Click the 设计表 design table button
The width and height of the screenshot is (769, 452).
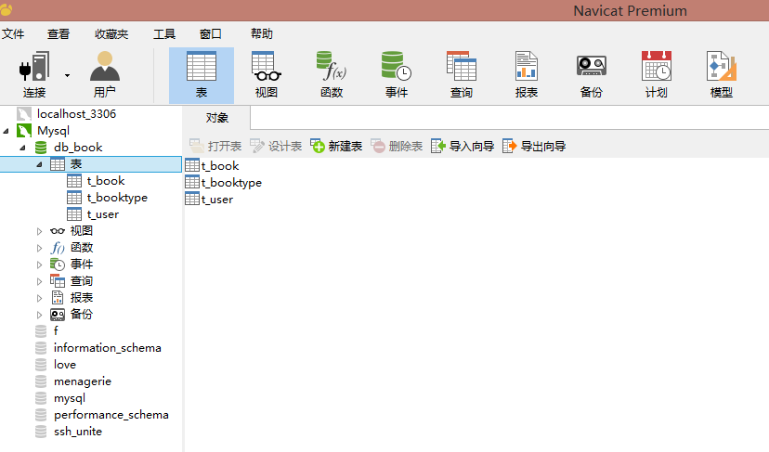[276, 146]
